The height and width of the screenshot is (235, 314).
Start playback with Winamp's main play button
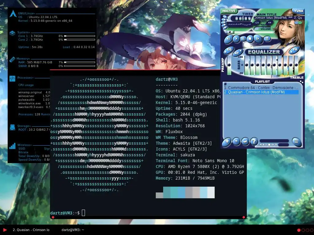pyautogui.click(x=236, y=39)
